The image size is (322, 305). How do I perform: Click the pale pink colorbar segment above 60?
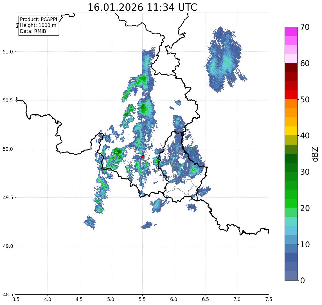291,59
